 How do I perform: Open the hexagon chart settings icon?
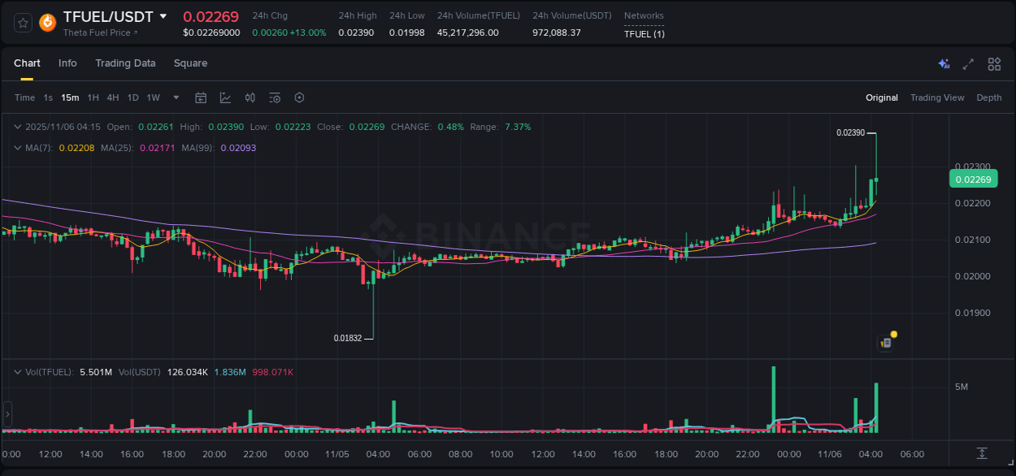click(x=299, y=97)
